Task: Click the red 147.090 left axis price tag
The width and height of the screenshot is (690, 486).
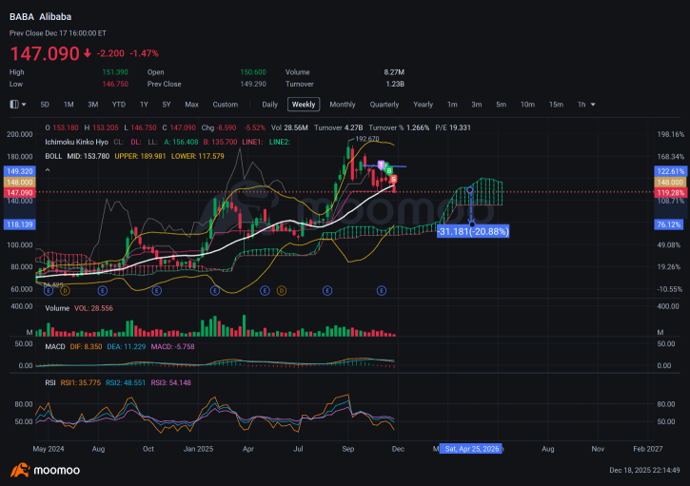Action: pyautogui.click(x=19, y=193)
